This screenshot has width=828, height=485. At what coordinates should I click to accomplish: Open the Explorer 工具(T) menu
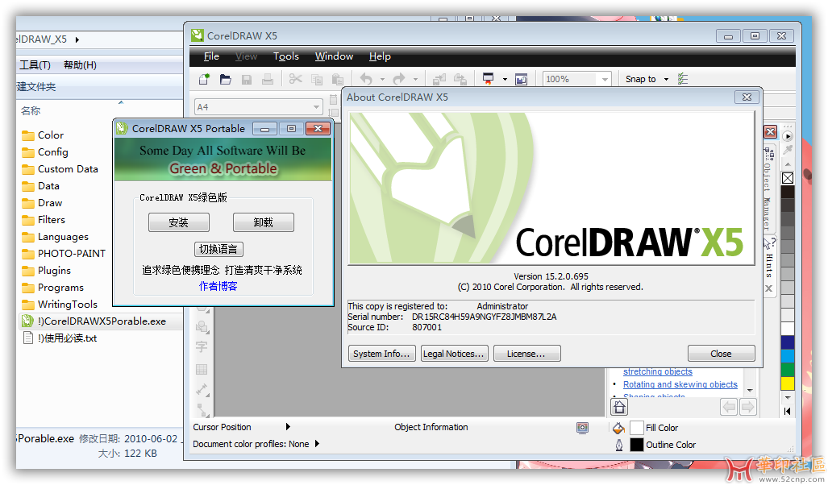[35, 65]
